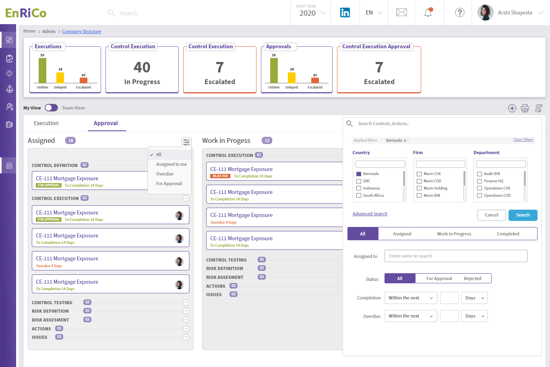This screenshot has width=550, height=367.
Task: Open the mail envelope icon
Action: (401, 12)
